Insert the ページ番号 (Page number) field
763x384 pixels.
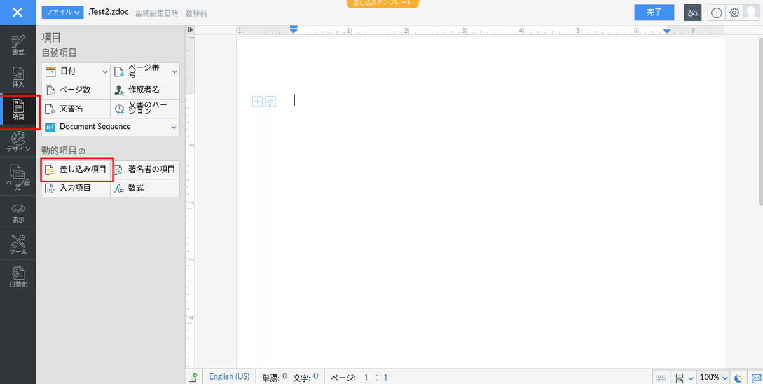click(141, 71)
